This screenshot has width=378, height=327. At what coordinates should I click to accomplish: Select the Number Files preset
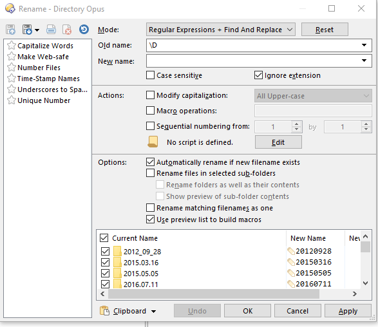click(39, 68)
